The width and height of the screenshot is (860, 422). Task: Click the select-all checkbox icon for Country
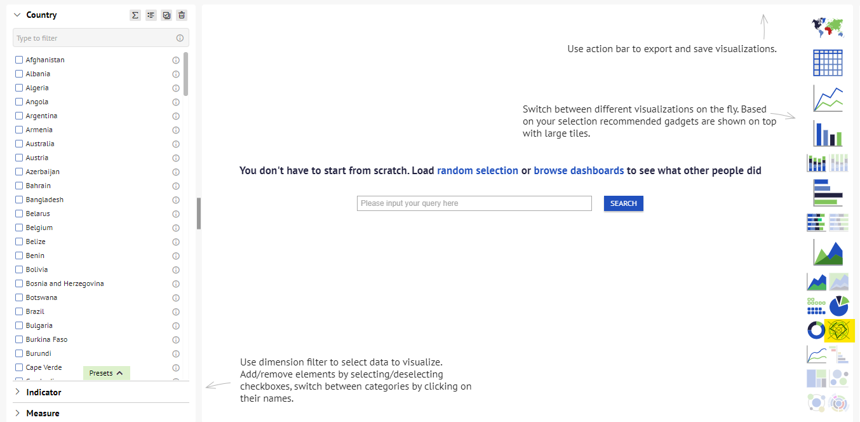tap(166, 15)
